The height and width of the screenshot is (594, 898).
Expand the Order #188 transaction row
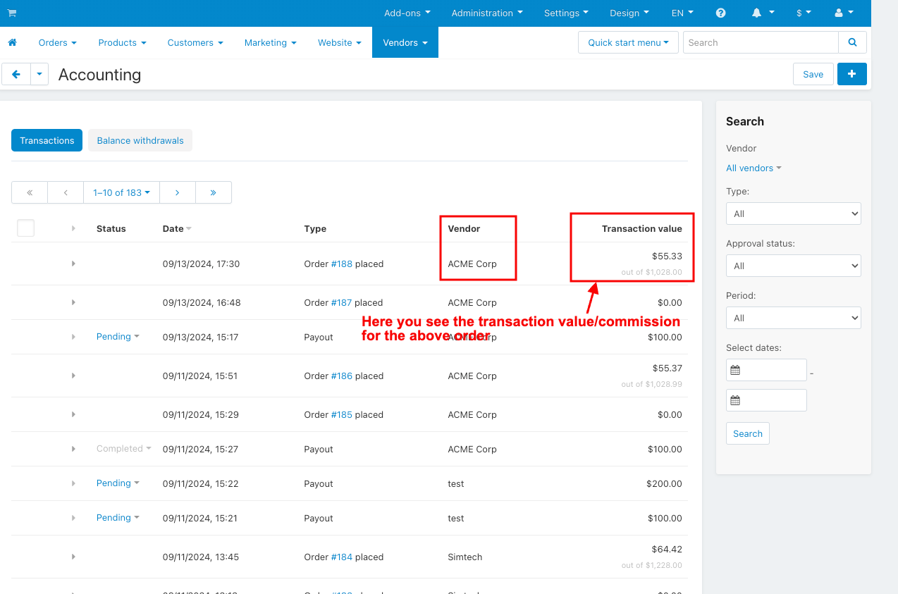point(73,264)
